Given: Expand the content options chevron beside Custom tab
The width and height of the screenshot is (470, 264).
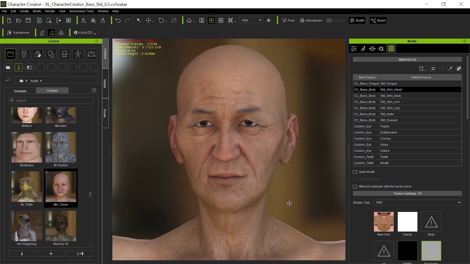Looking at the screenshot, I should [x=94, y=90].
